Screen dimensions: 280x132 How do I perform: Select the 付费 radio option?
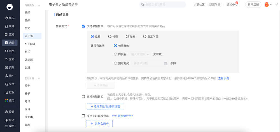tap(110, 36)
